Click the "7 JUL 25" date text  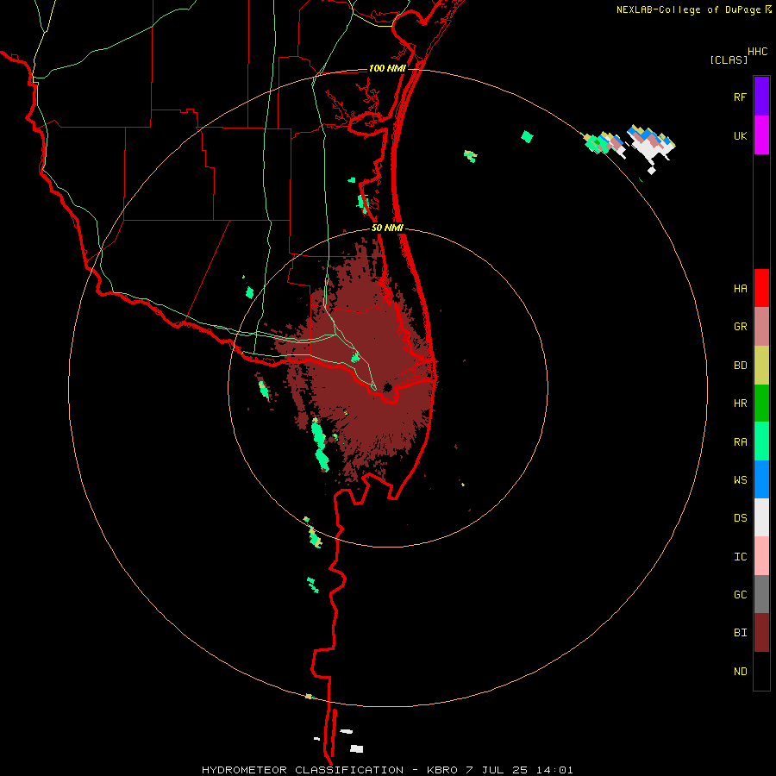point(498,770)
